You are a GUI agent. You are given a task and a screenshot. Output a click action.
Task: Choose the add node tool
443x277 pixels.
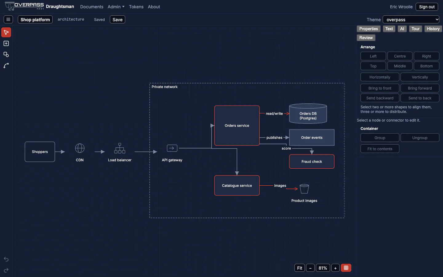(6, 43)
